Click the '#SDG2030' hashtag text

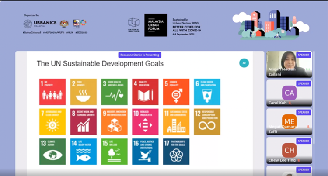point(81,33)
